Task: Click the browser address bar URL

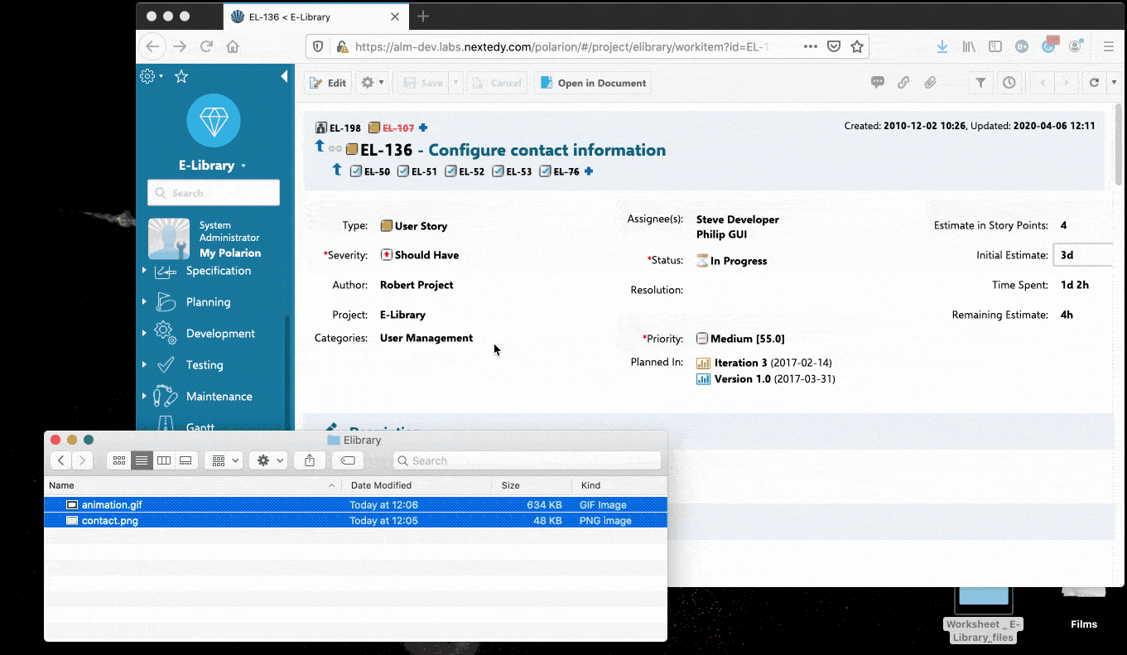Action: (563, 47)
